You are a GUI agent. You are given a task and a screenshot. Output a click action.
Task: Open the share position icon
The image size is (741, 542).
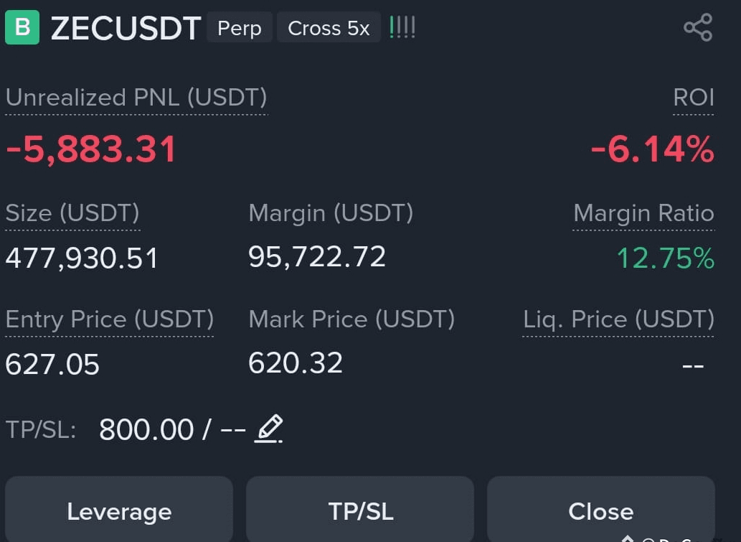coord(698,27)
